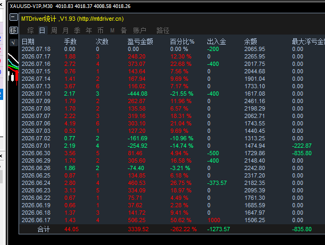Viewport: 325px width, 245px height.
Task: Click the 日期 column header
Action: (28, 41)
